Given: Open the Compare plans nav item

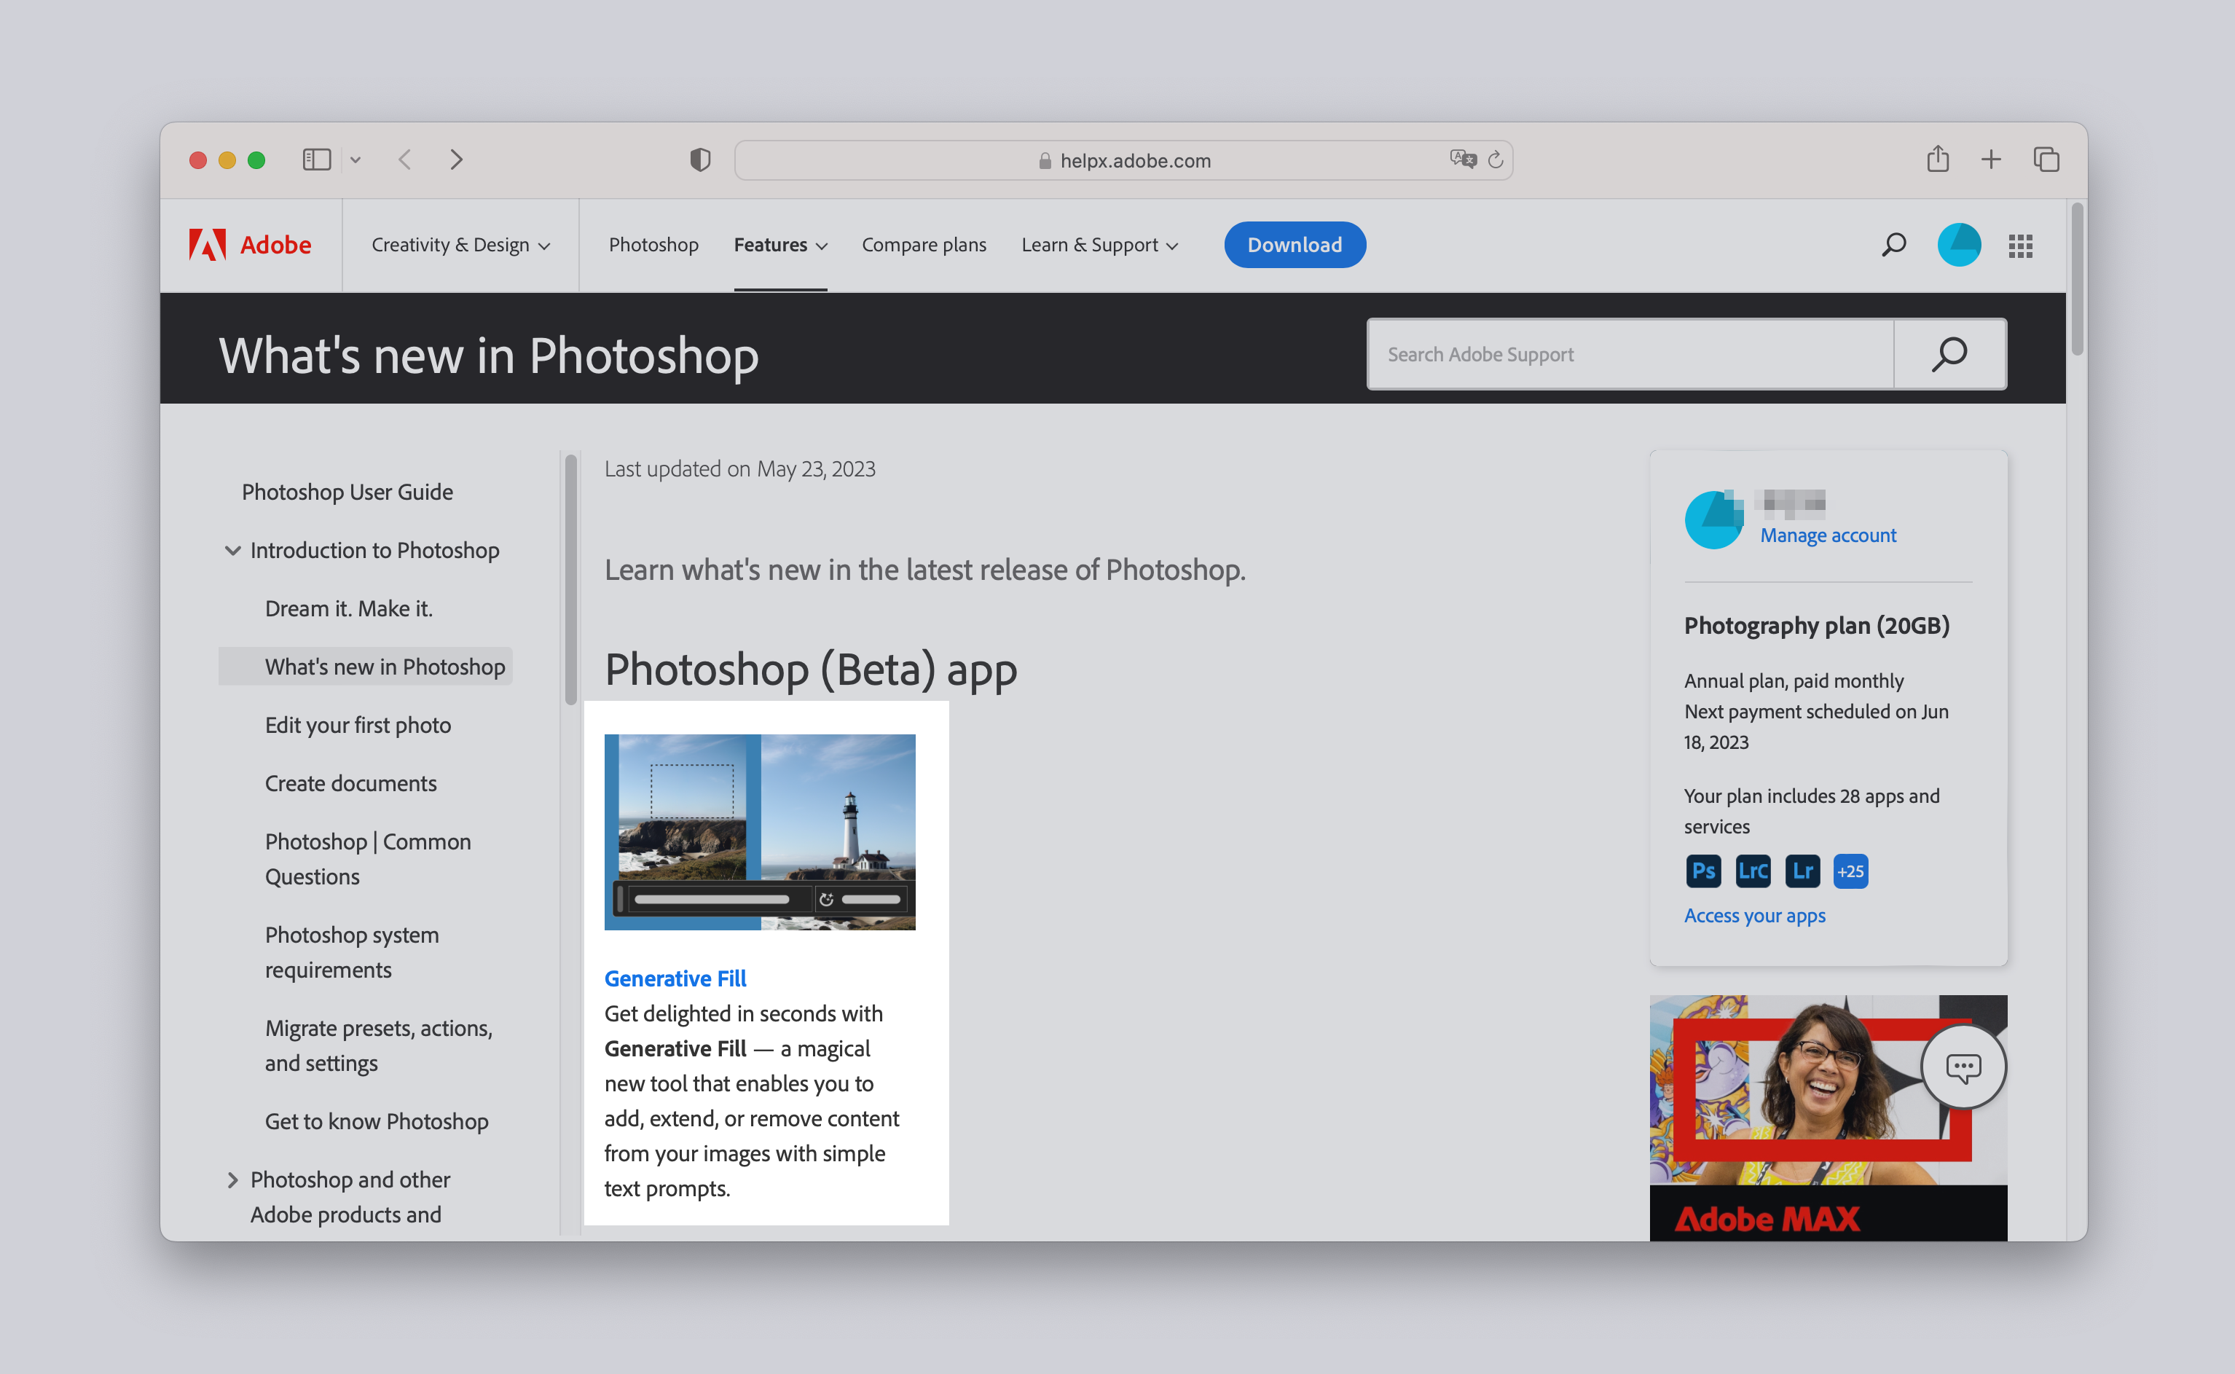Looking at the screenshot, I should pyautogui.click(x=924, y=245).
